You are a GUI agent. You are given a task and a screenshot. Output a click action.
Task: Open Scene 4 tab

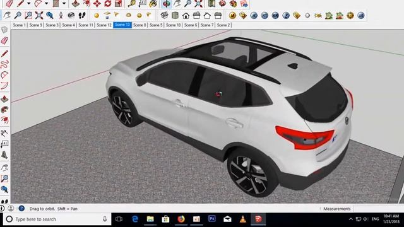(68, 25)
